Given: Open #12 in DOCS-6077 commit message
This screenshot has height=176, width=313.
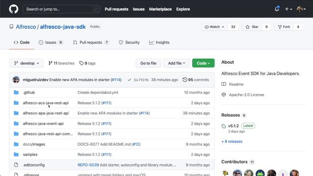Looking at the screenshot, I should tap(136, 144).
